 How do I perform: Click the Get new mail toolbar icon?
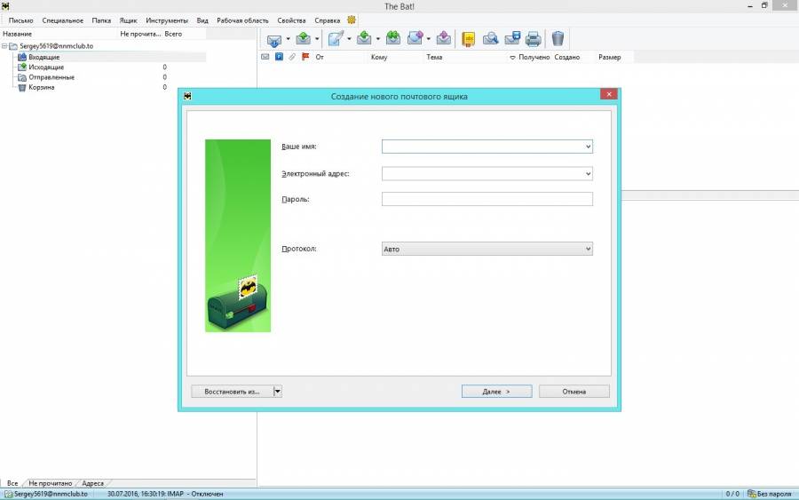tap(274, 39)
